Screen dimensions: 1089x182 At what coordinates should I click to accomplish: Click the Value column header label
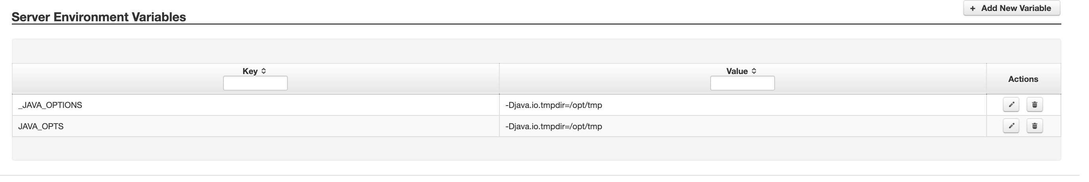click(737, 71)
